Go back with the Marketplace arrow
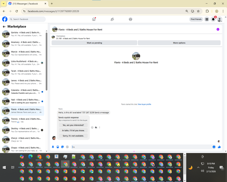Viewport: 227px width, 182px height. tap(4, 26)
